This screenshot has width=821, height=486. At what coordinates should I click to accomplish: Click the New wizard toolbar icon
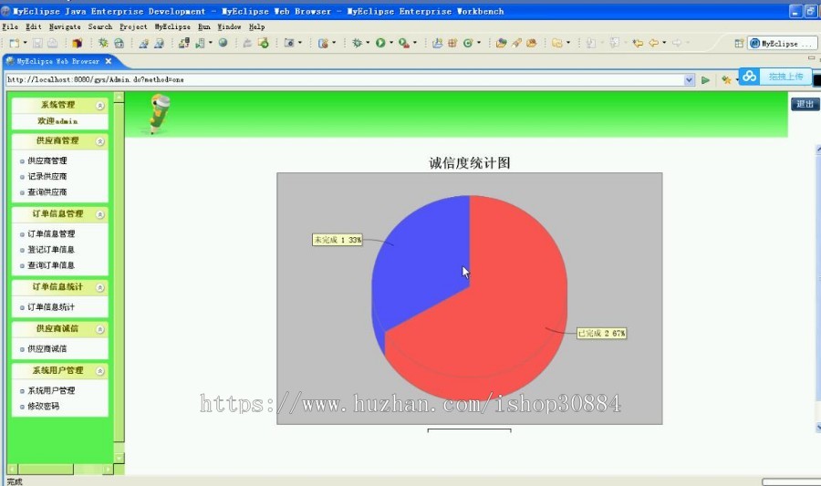coord(14,44)
